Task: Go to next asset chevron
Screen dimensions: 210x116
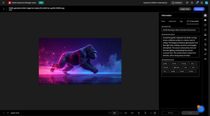Action: [8, 113]
